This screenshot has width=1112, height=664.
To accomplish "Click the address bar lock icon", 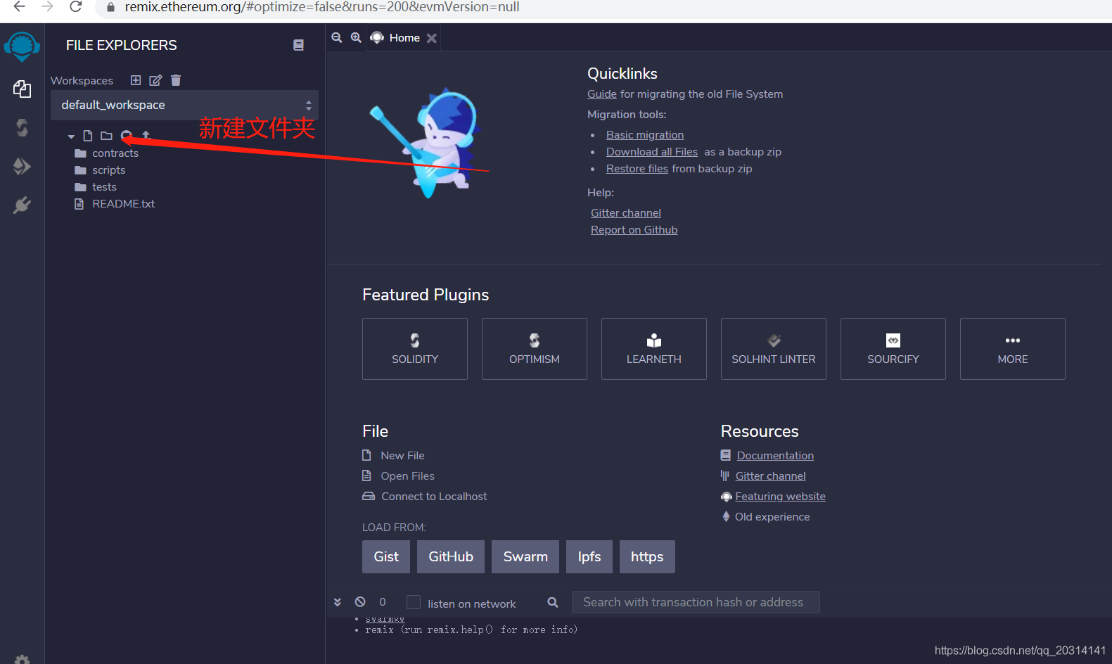I will (110, 7).
